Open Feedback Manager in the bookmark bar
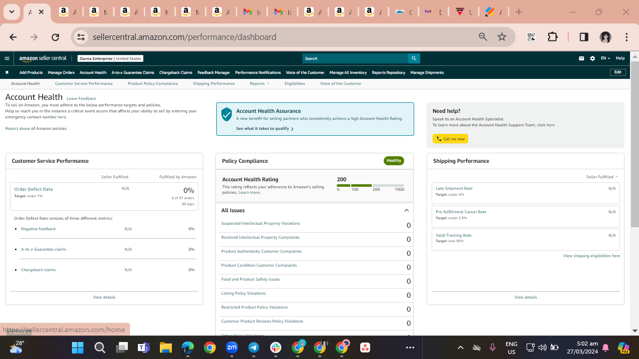This screenshot has height=359, width=639. pyautogui.click(x=214, y=72)
